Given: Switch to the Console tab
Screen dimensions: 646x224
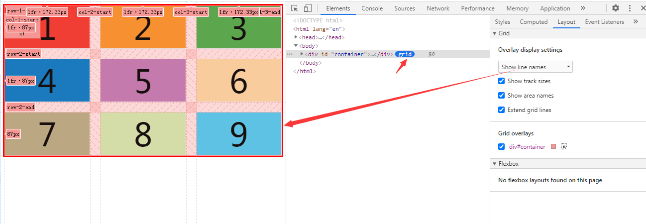Looking at the screenshot, I should click(372, 8).
